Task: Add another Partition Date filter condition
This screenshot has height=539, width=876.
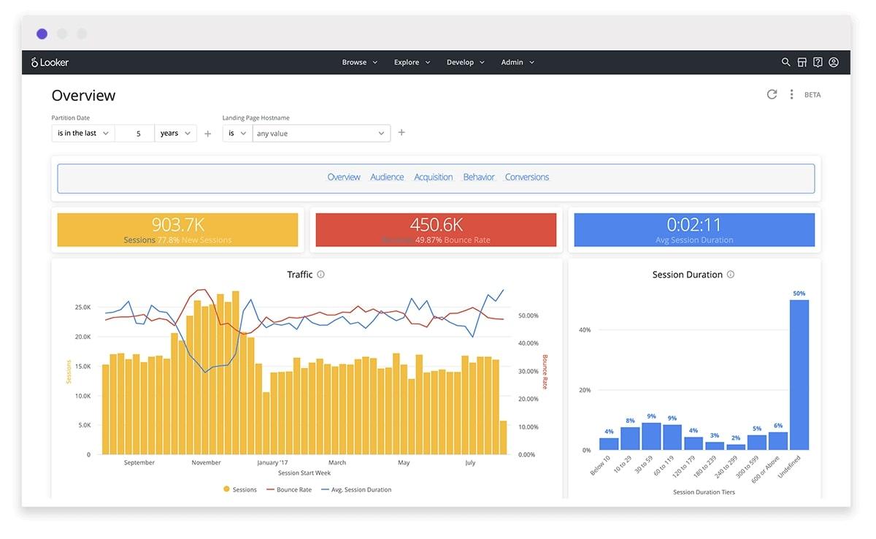Action: point(208,134)
